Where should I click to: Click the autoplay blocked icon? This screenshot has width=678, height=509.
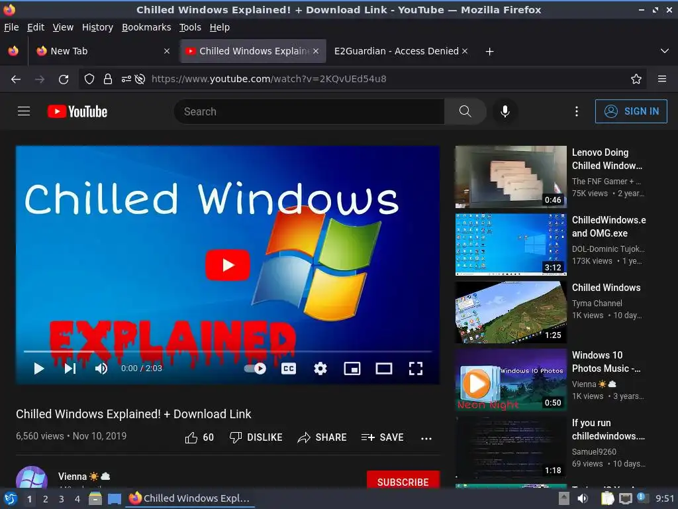pos(140,79)
